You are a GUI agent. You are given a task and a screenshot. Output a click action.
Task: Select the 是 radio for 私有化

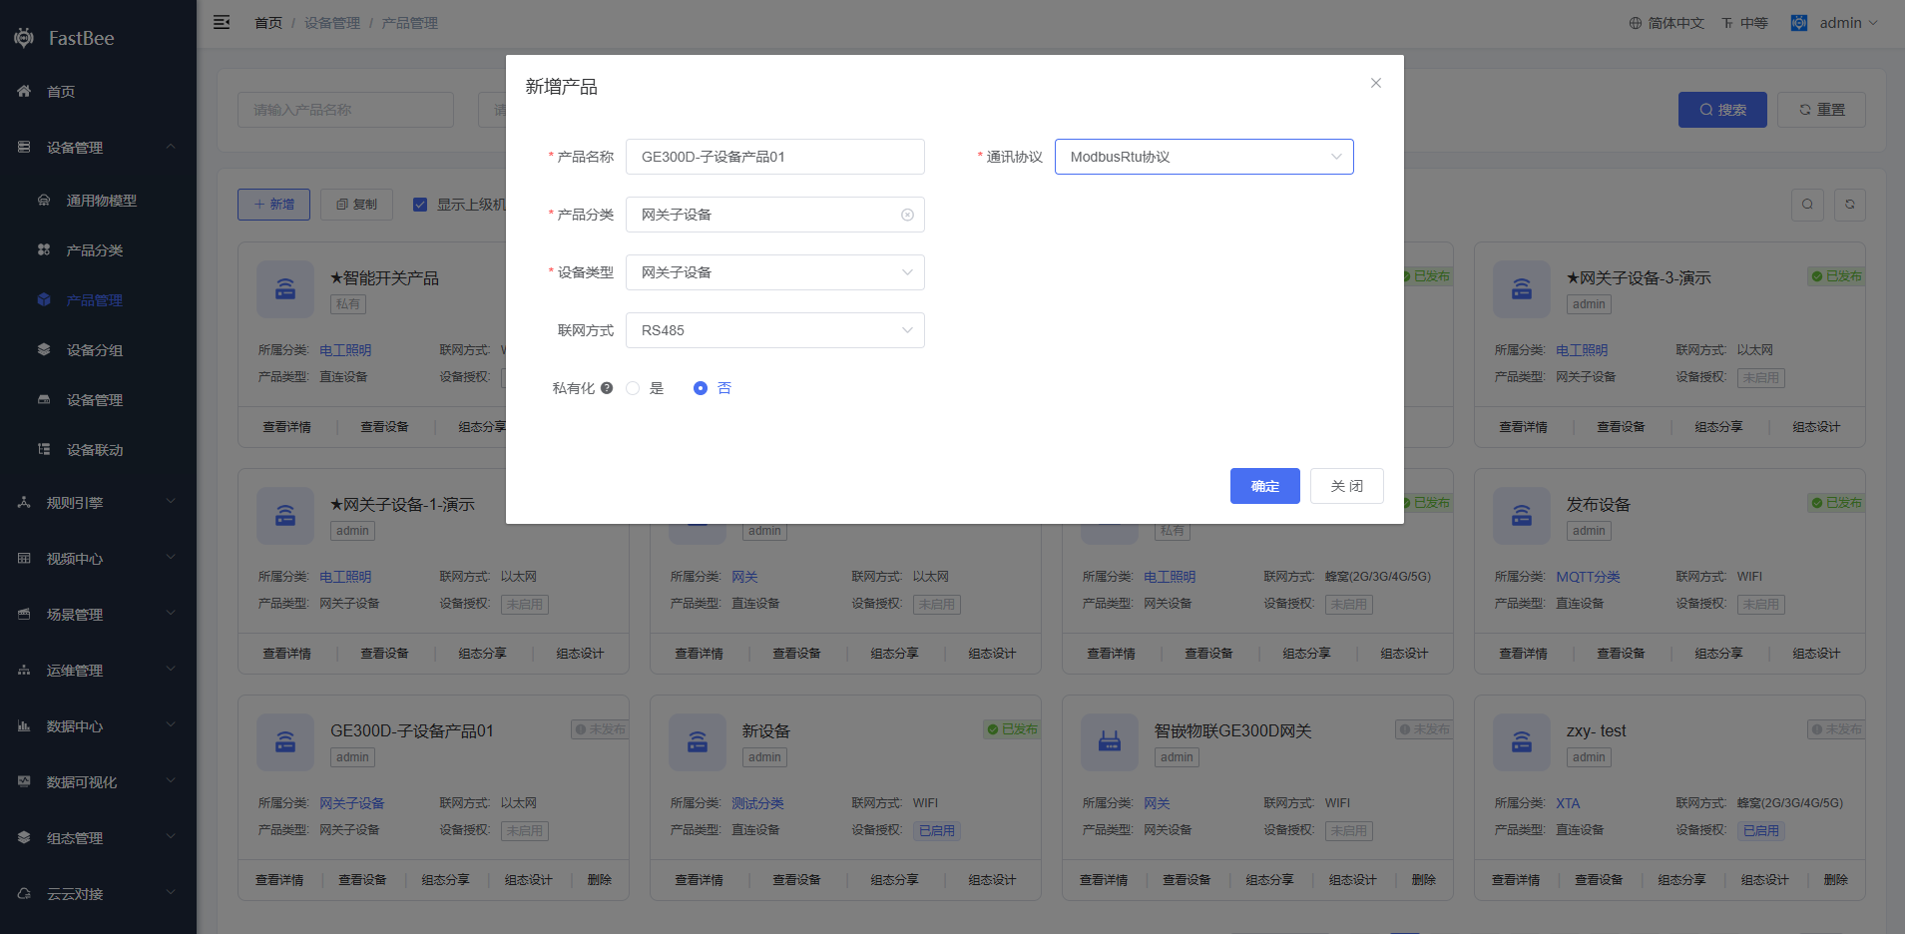(633, 388)
